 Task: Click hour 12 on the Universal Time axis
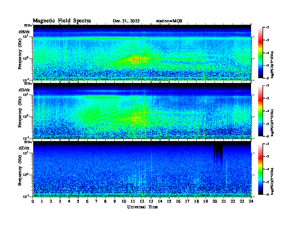[x=142, y=202]
